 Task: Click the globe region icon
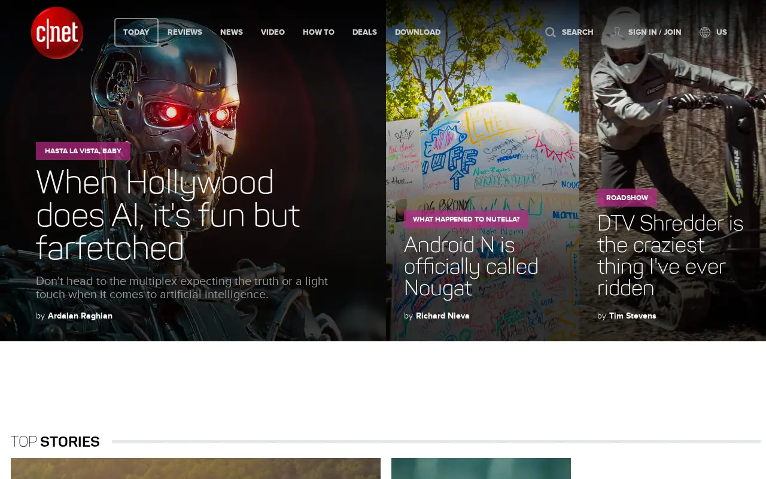705,32
